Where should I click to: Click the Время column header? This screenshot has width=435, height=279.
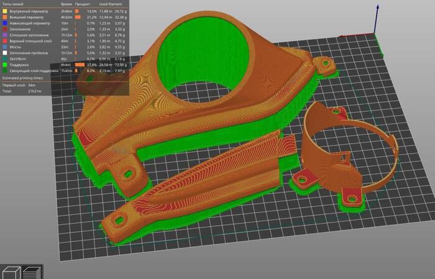click(66, 4)
